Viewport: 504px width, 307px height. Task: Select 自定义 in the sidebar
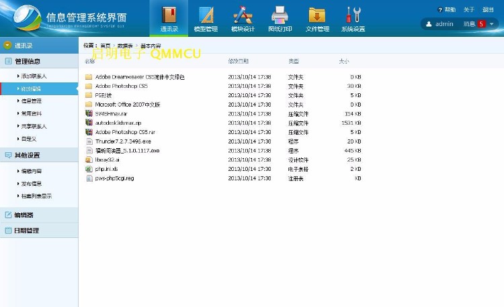click(29, 139)
